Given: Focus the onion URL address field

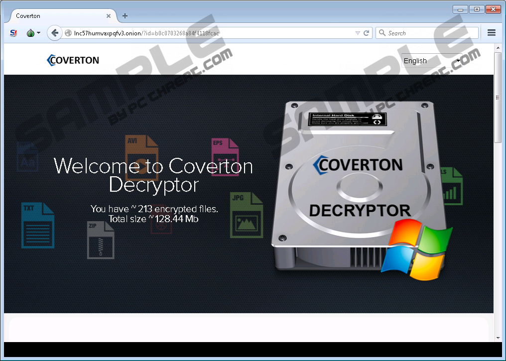Looking at the screenshot, I should tap(209, 33).
